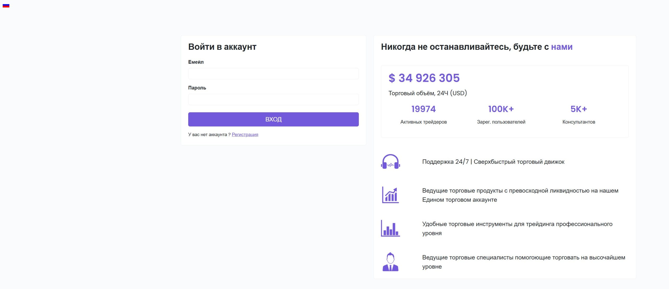Image resolution: width=669 pixels, height=289 pixels.
Task: Click the $ 34 926 305 trading volume
Action: [x=424, y=78]
